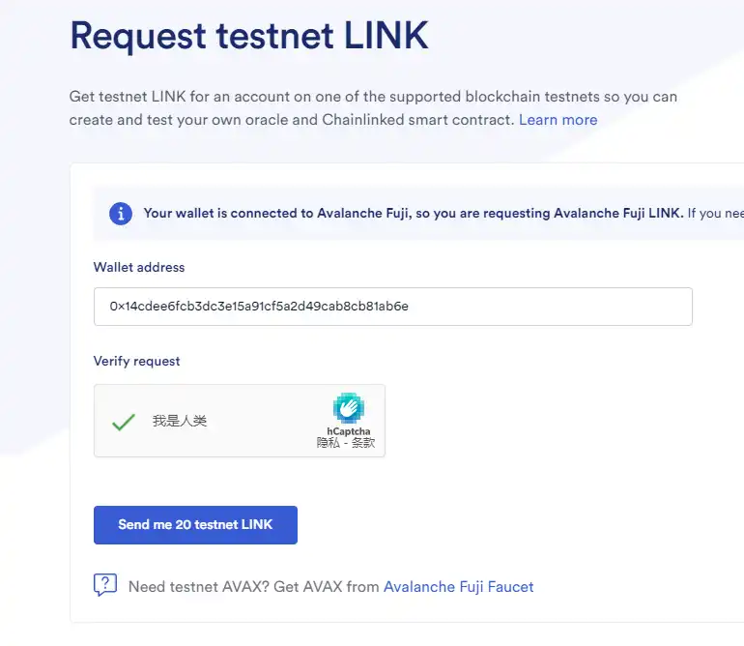This screenshot has height=646, width=744.
Task: Click the "Request testnet LINK" heading
Action: (x=249, y=37)
